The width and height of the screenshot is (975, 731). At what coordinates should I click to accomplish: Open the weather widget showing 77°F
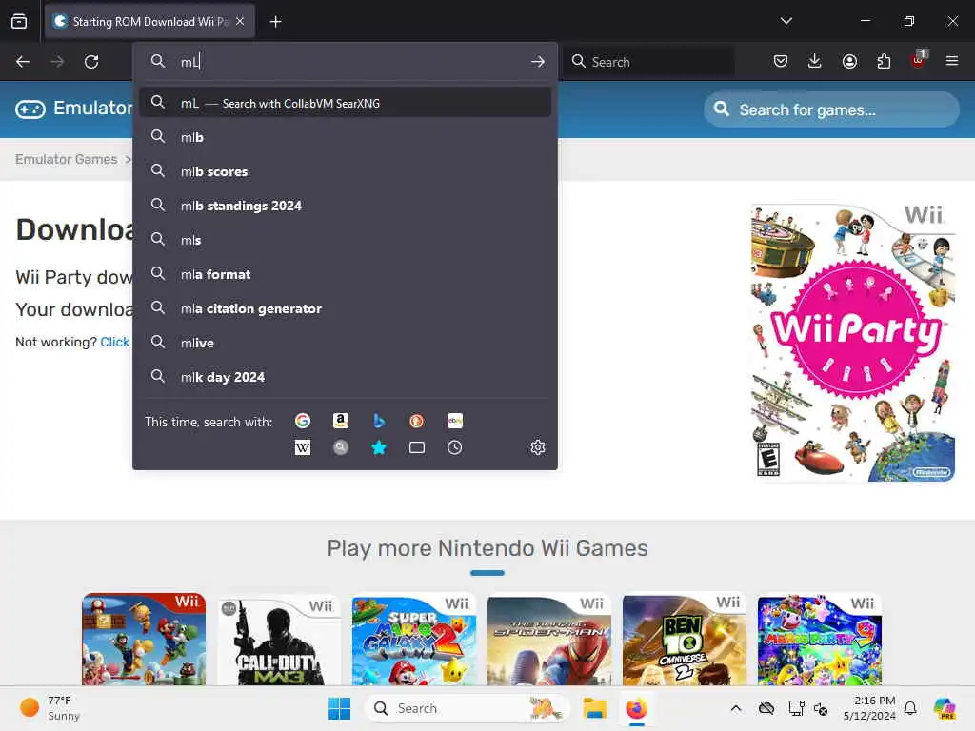50,708
